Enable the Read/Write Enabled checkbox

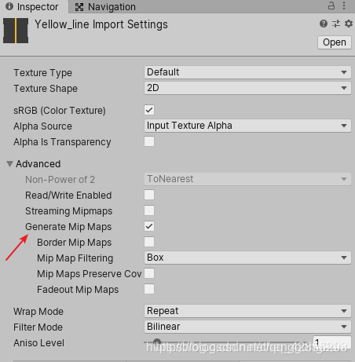[x=149, y=195]
